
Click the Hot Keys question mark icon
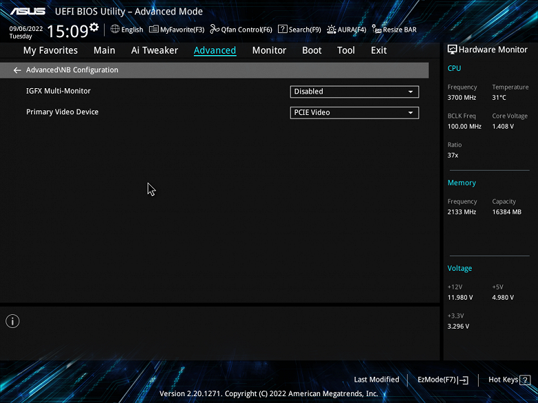(525, 380)
